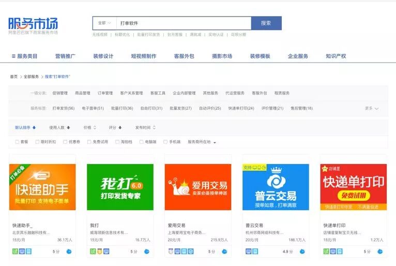
Task: Enable the 电脑端 filter checkbox
Action: pyautogui.click(x=142, y=142)
